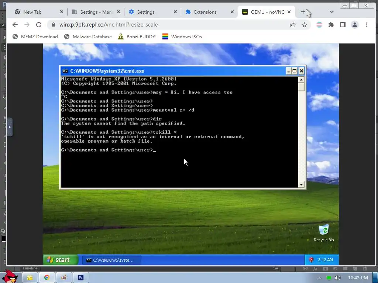The width and height of the screenshot is (378, 283).
Task: Open the MEMZ Download bookmark
Action: pyautogui.click(x=35, y=36)
